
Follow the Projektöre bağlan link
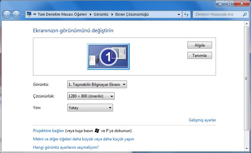coord(48,131)
